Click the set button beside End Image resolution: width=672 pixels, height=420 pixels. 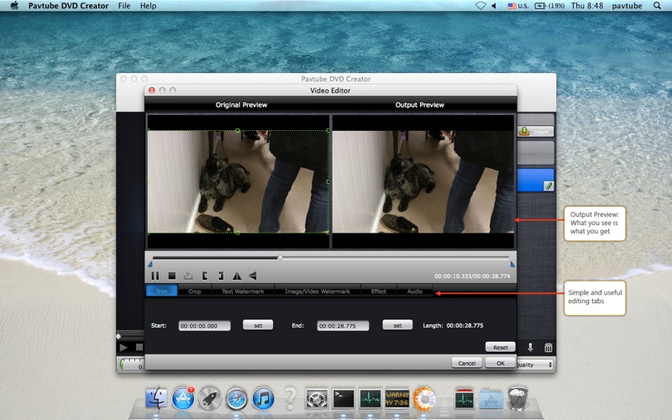pyautogui.click(x=397, y=325)
